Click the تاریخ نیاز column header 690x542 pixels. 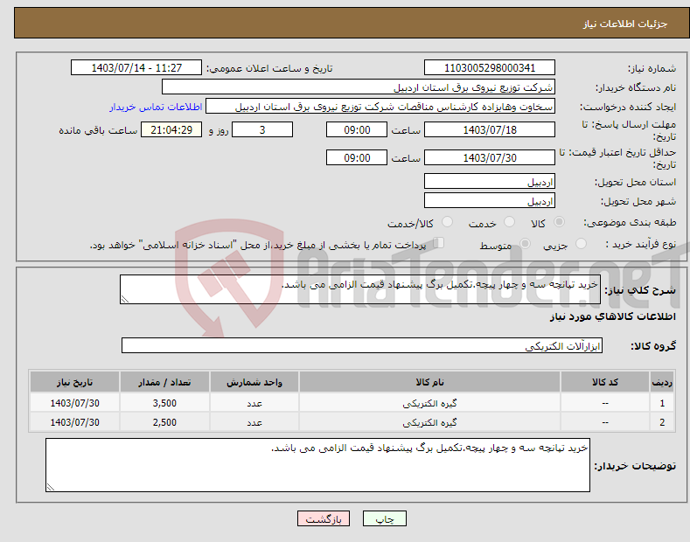click(x=74, y=382)
